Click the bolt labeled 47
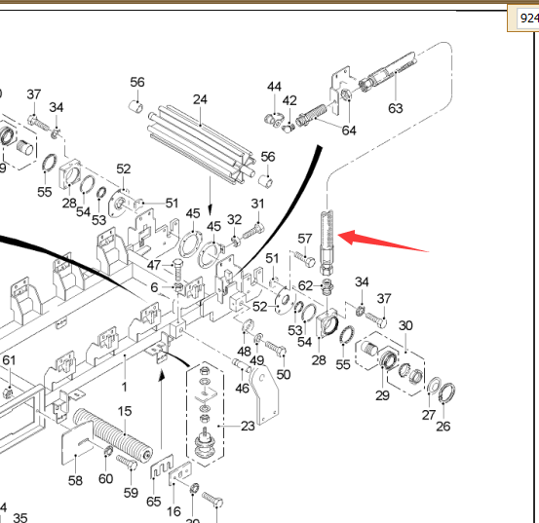The height and width of the screenshot is (523, 539). point(177,271)
